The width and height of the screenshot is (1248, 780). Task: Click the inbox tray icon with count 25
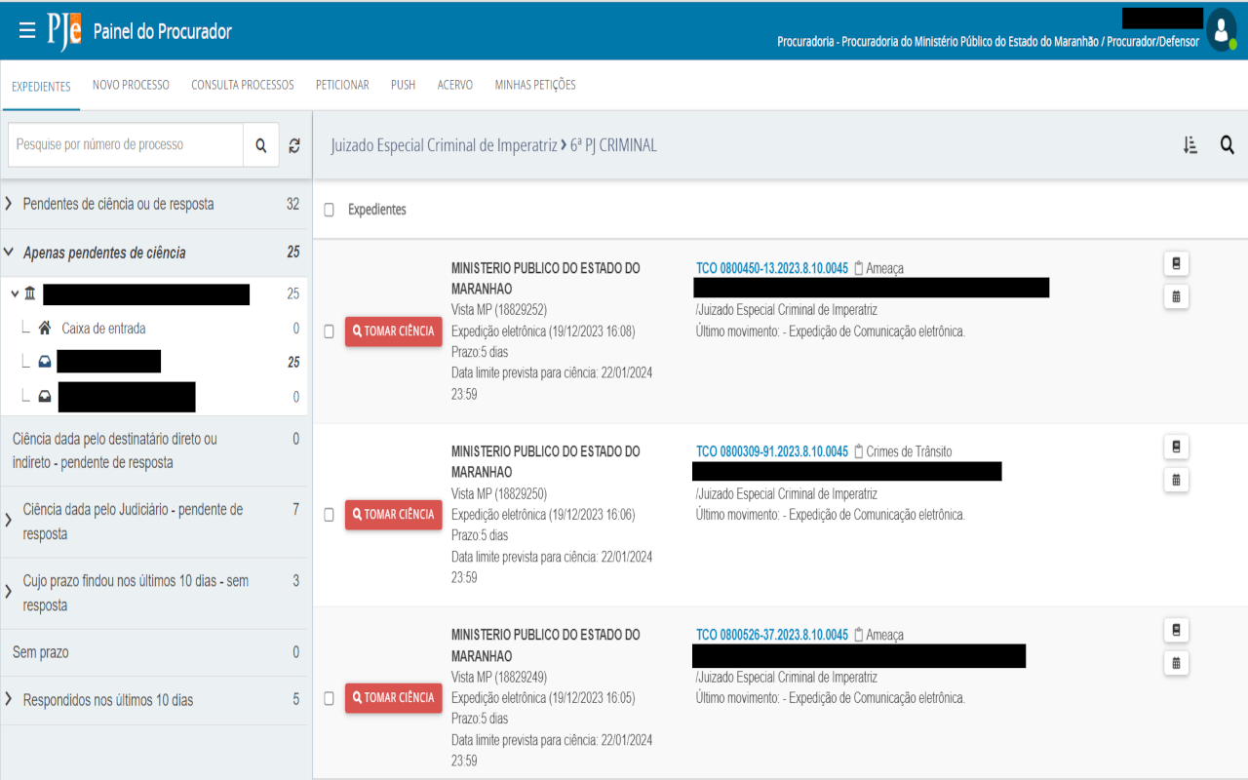pyautogui.click(x=45, y=362)
